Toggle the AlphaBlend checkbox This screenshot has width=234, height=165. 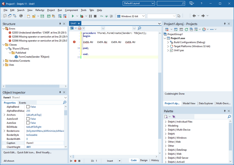point(28,107)
